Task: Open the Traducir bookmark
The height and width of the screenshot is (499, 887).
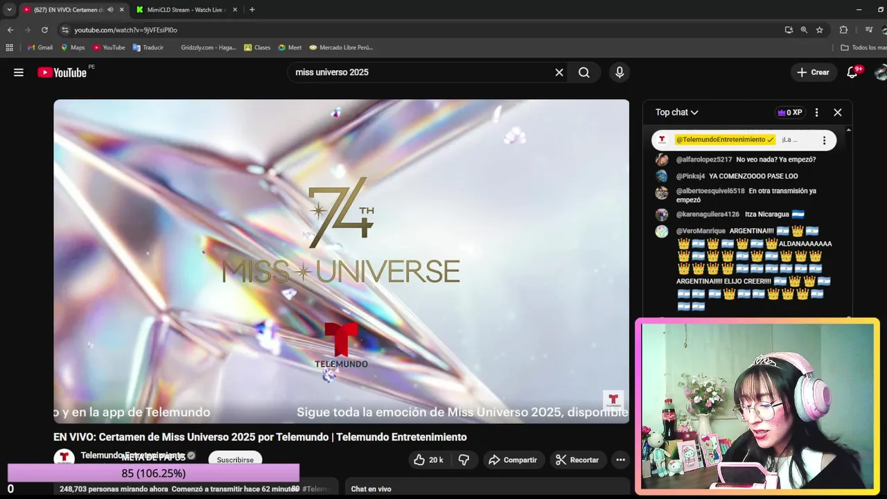Action: click(148, 48)
